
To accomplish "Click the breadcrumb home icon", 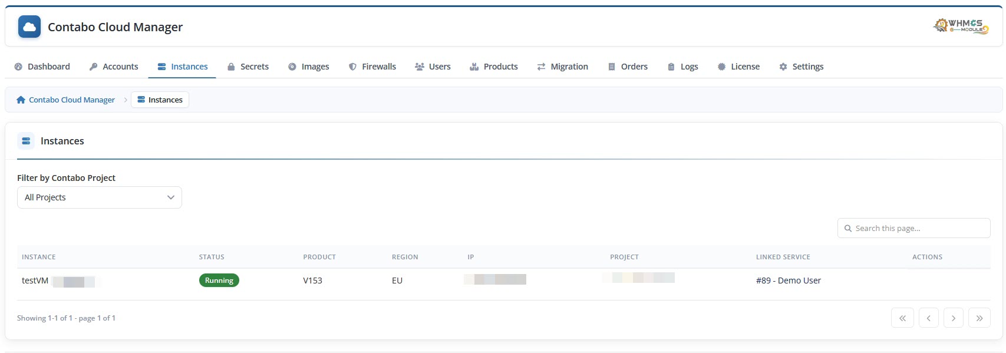I will (21, 100).
